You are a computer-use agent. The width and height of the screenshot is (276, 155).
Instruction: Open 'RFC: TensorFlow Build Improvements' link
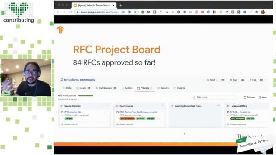point(138,112)
